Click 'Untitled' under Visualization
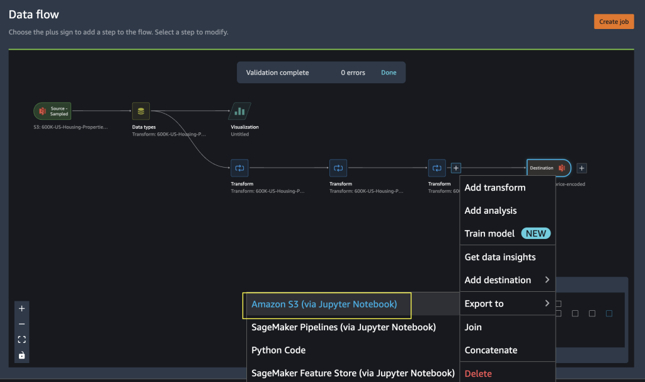Screen dimensions: 645x382 click(x=240, y=134)
